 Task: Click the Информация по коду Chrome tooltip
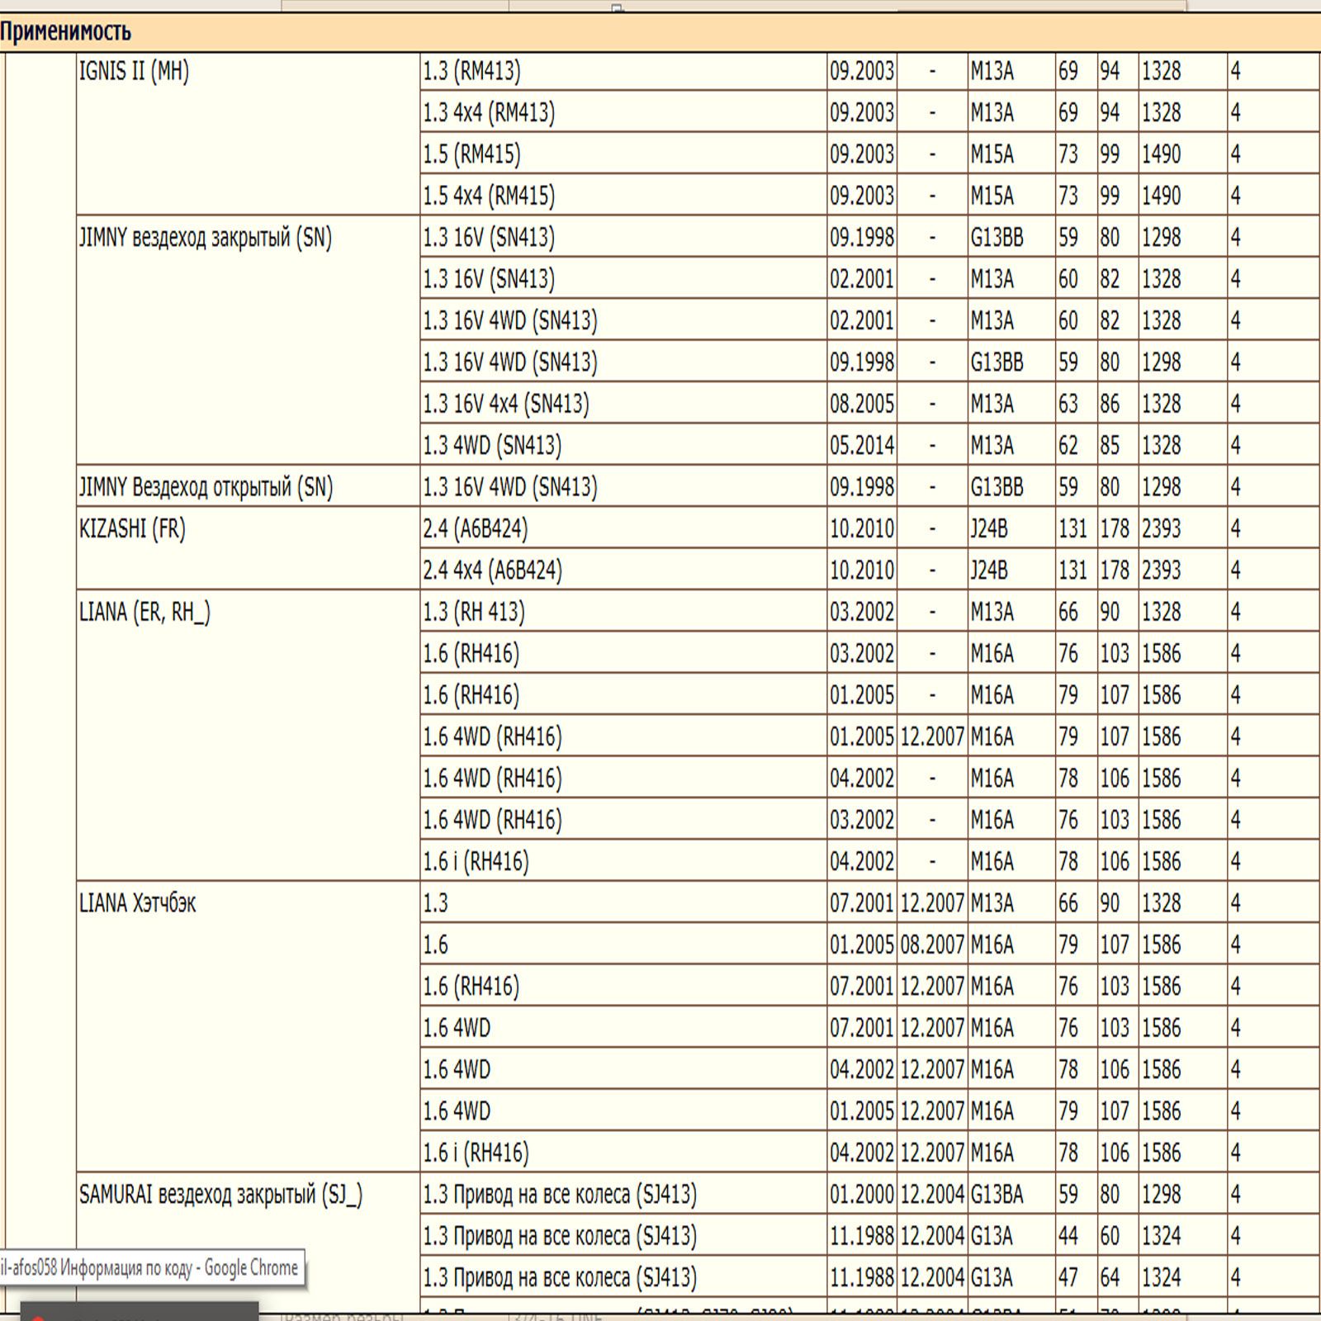pyautogui.click(x=150, y=1267)
